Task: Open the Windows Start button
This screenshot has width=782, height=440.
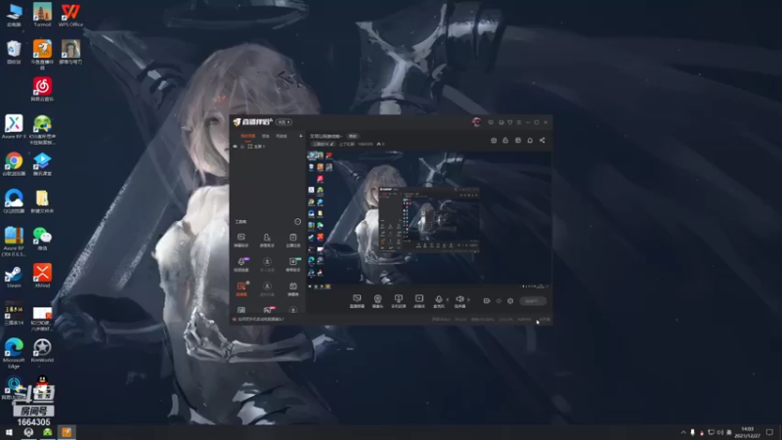Action: 9,432
